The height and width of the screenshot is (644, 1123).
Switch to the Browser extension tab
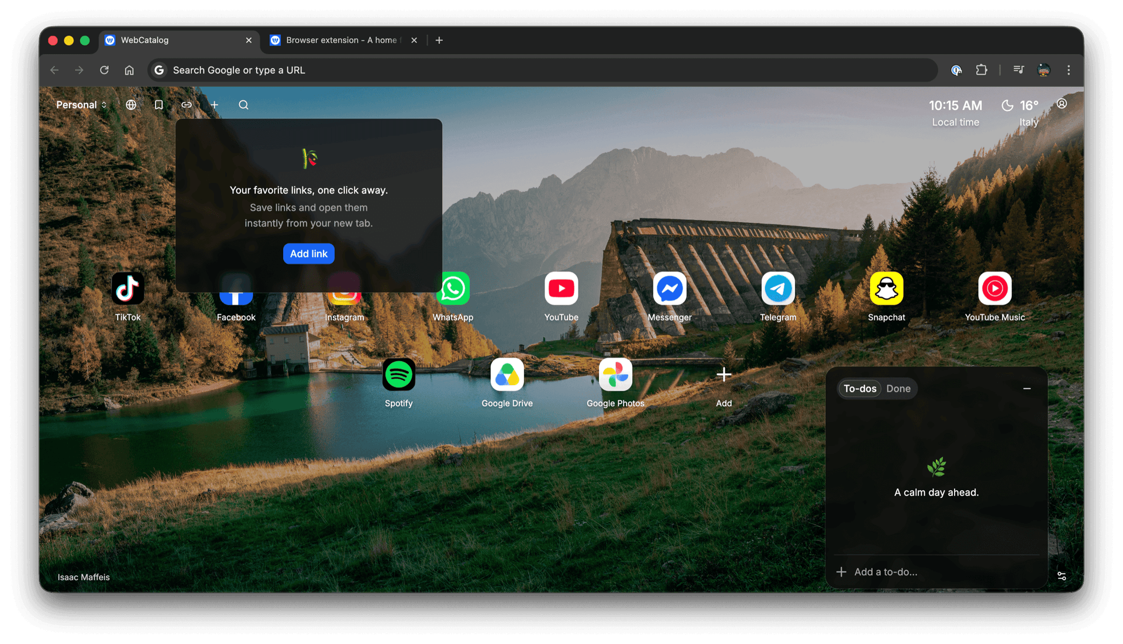coord(343,40)
